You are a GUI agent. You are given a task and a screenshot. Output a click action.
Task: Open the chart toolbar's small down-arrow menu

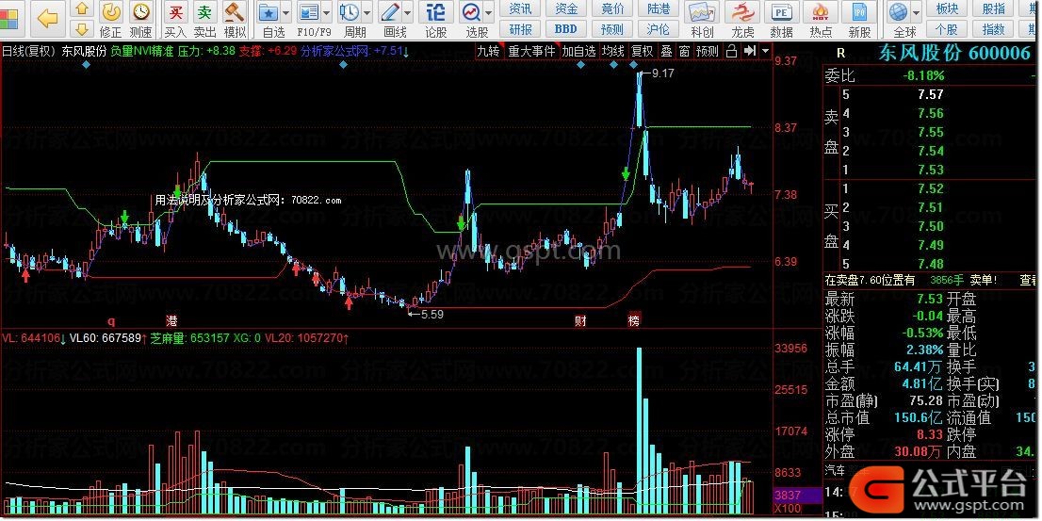[766, 51]
